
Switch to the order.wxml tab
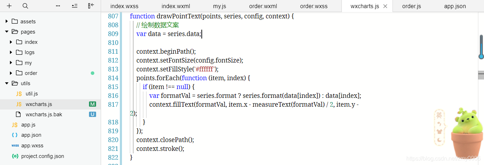[263, 6]
